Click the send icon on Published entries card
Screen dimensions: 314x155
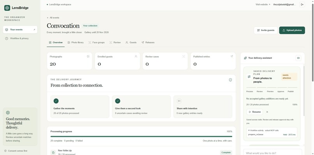pyautogui.click(x=232, y=57)
